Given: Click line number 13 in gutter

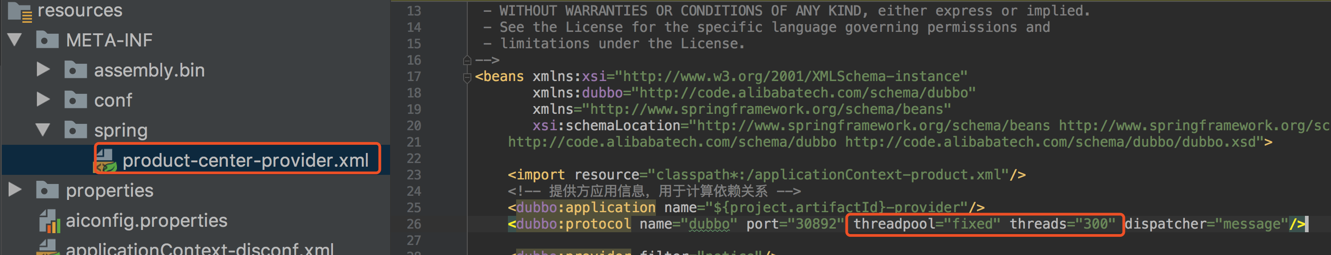Looking at the screenshot, I should pos(414,11).
